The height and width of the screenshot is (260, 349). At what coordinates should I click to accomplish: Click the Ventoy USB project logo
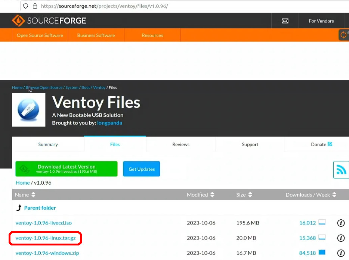pyautogui.click(x=29, y=110)
